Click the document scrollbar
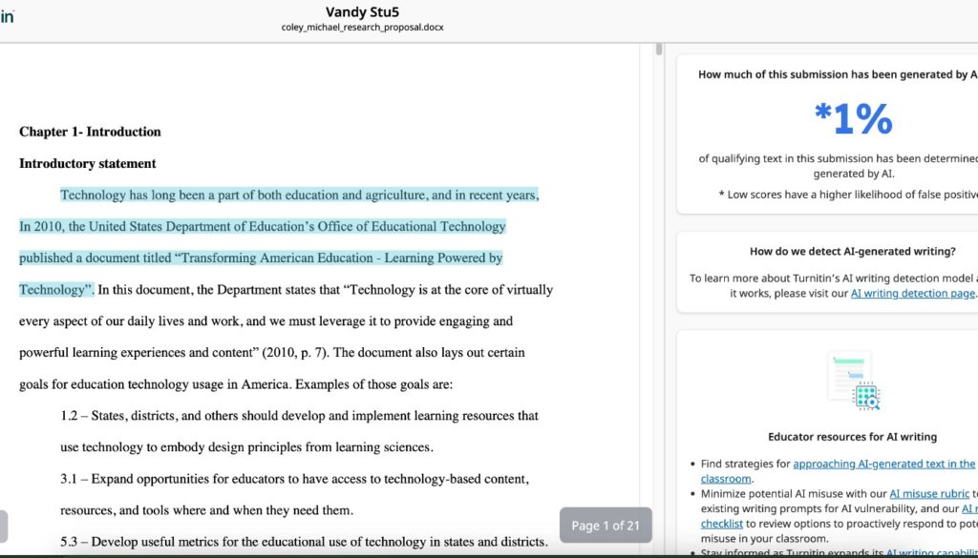978x558 pixels. point(657,49)
